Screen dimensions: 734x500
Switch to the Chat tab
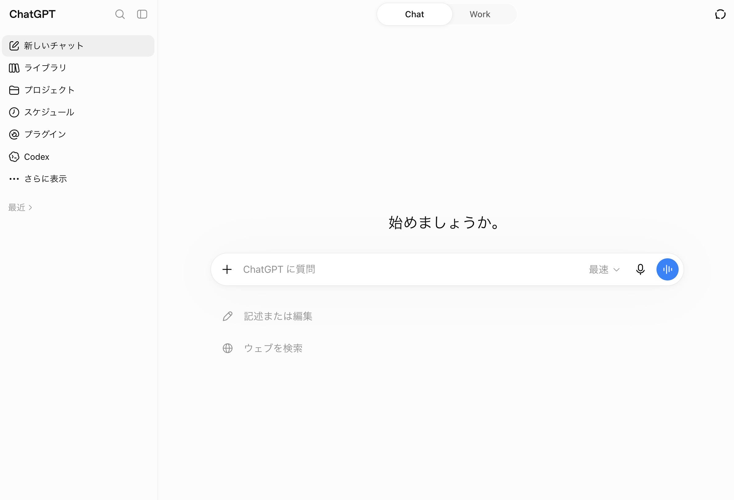pos(414,14)
